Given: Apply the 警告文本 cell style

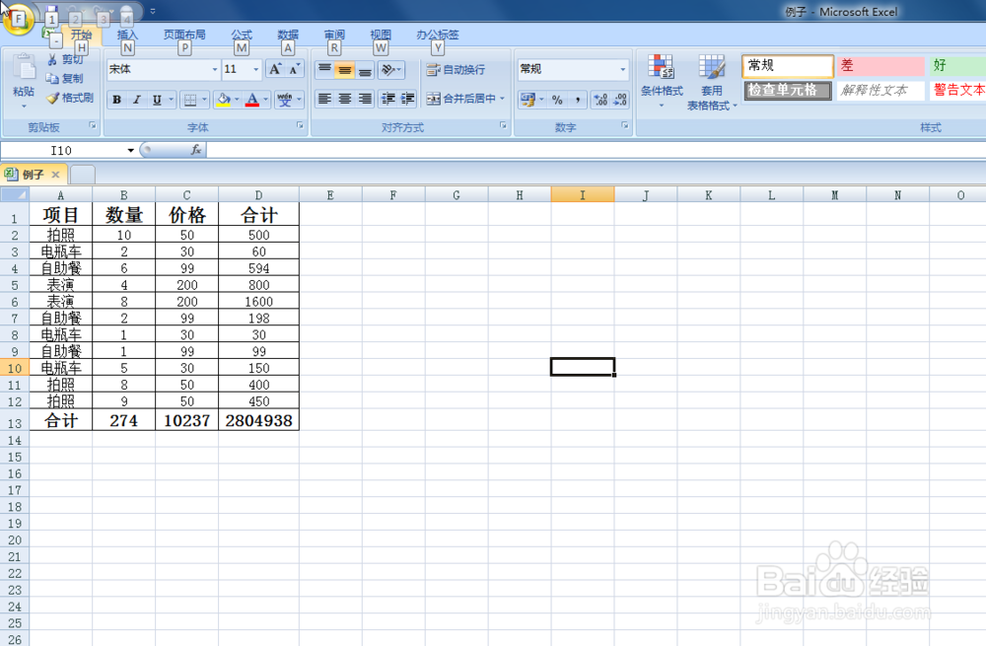Looking at the screenshot, I should [957, 91].
